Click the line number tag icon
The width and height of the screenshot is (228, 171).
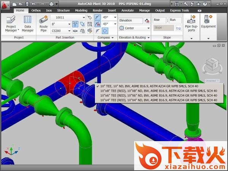pos(90,17)
